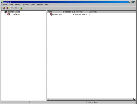Sort by Last Accessed column header
This screenshot has height=104, width=137.
[x=80, y=12]
